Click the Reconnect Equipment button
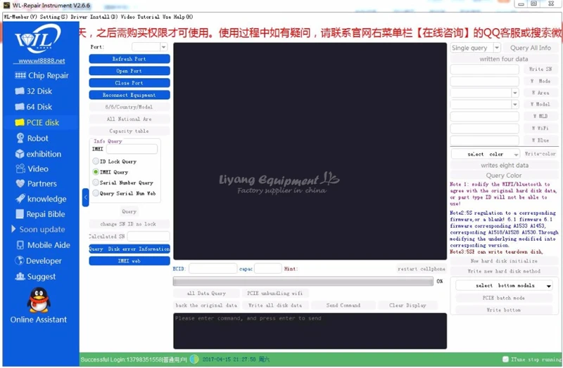 coord(129,95)
